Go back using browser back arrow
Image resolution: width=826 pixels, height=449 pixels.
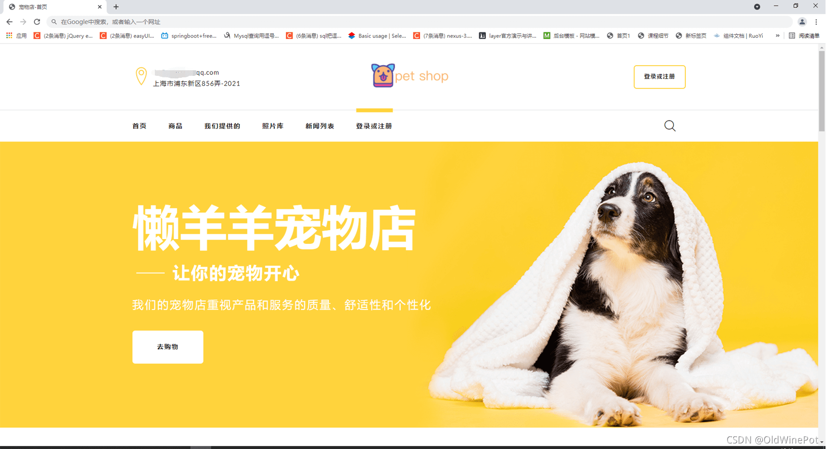tap(9, 22)
